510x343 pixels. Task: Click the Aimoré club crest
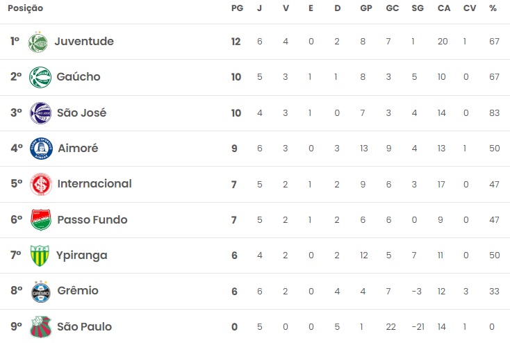pos(40,149)
